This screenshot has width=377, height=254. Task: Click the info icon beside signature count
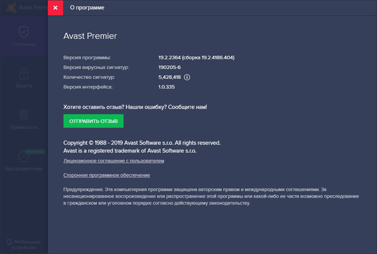coord(187,77)
